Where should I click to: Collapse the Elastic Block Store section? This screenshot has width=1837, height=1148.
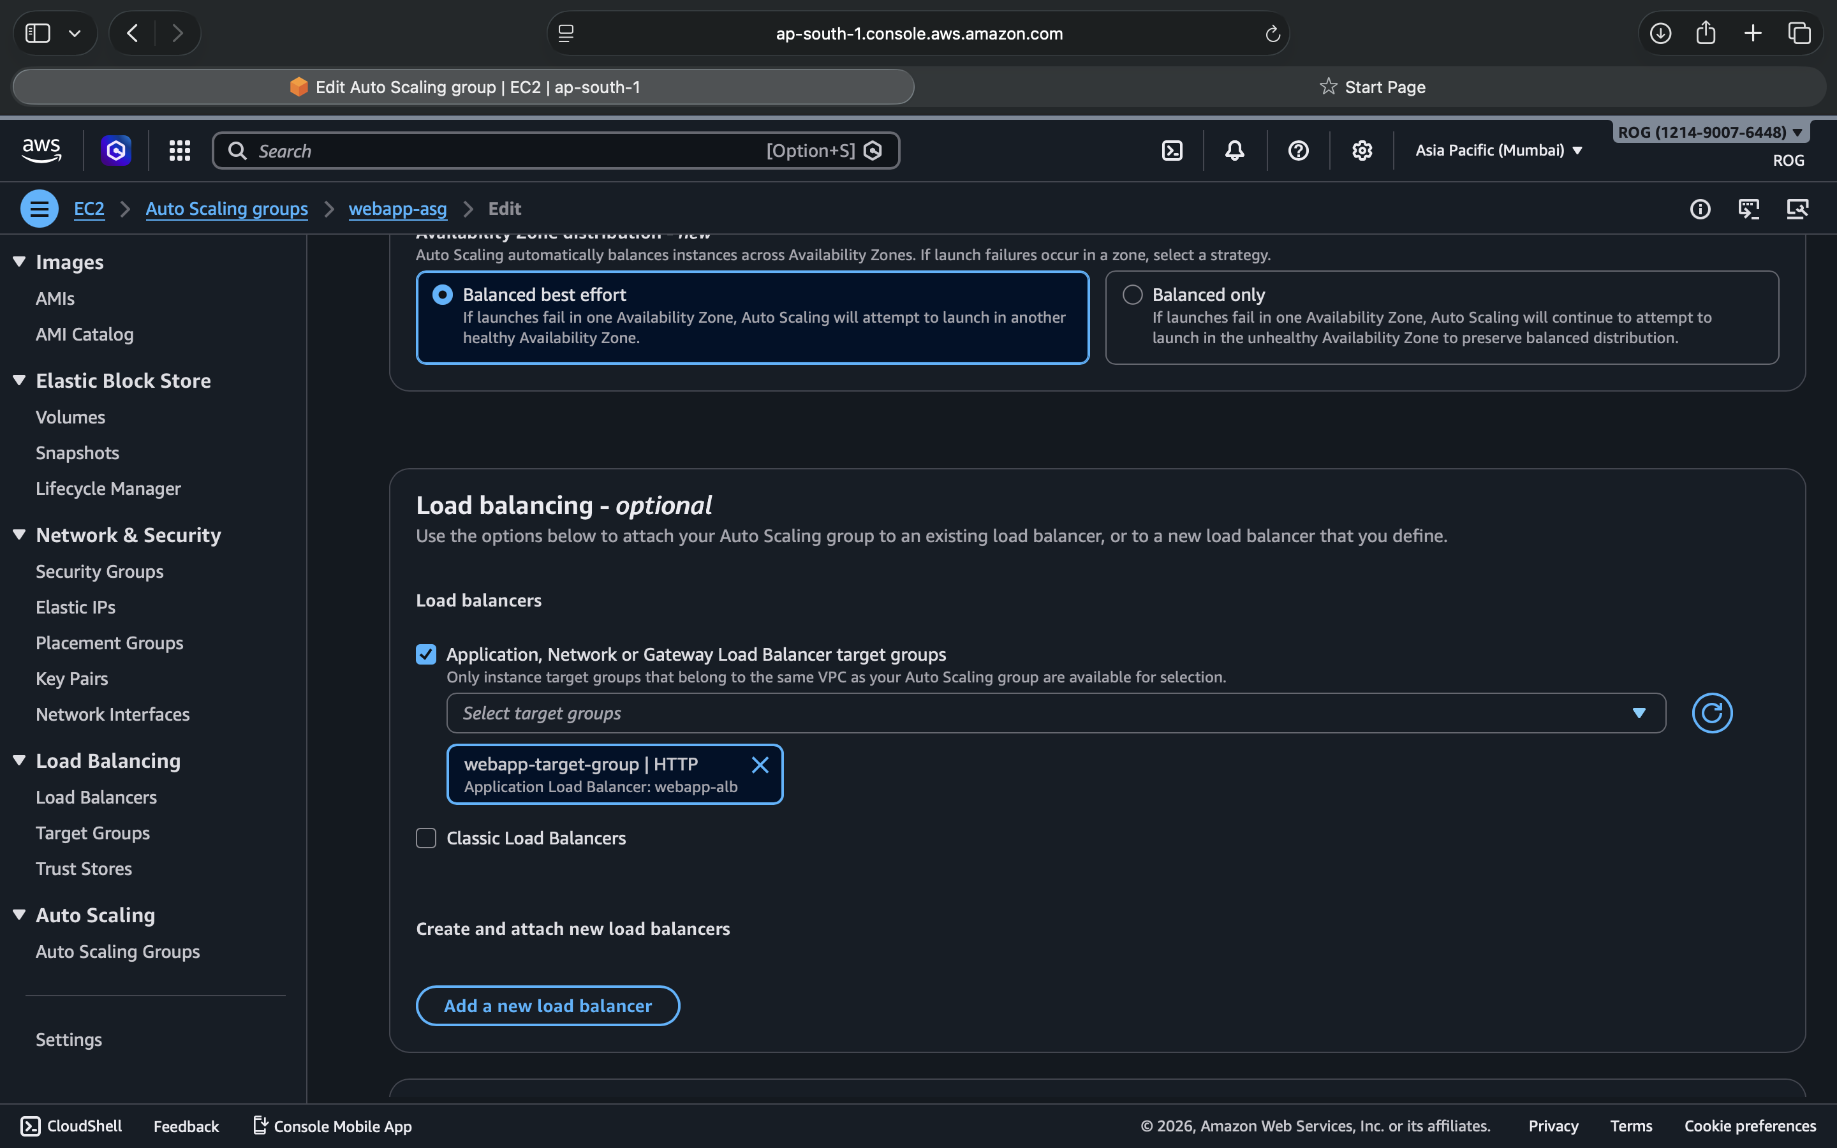pyautogui.click(x=20, y=380)
